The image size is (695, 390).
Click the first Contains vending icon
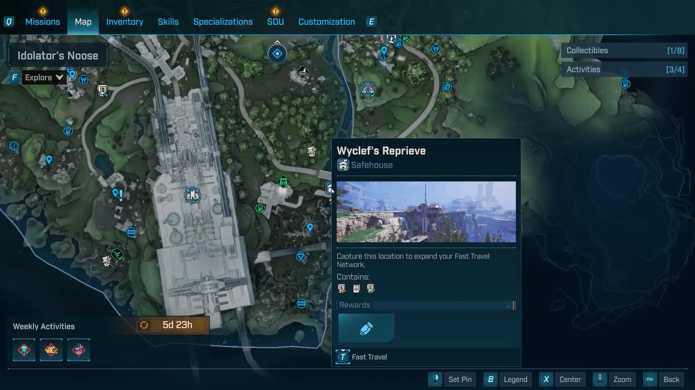342,288
